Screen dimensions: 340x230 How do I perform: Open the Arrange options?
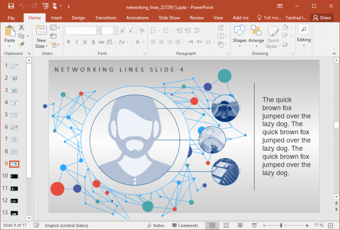256,35
